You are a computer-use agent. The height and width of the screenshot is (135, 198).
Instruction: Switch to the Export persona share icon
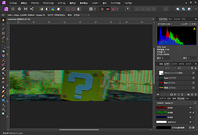click(x=32, y=9)
